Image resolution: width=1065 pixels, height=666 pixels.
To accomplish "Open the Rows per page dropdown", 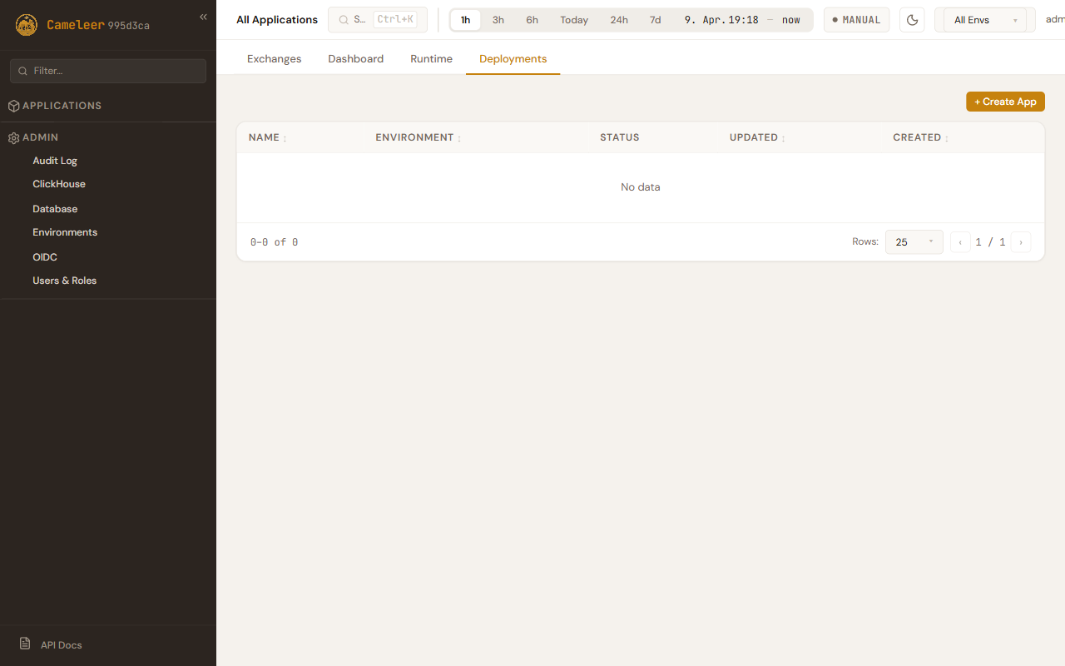I will pos(914,242).
